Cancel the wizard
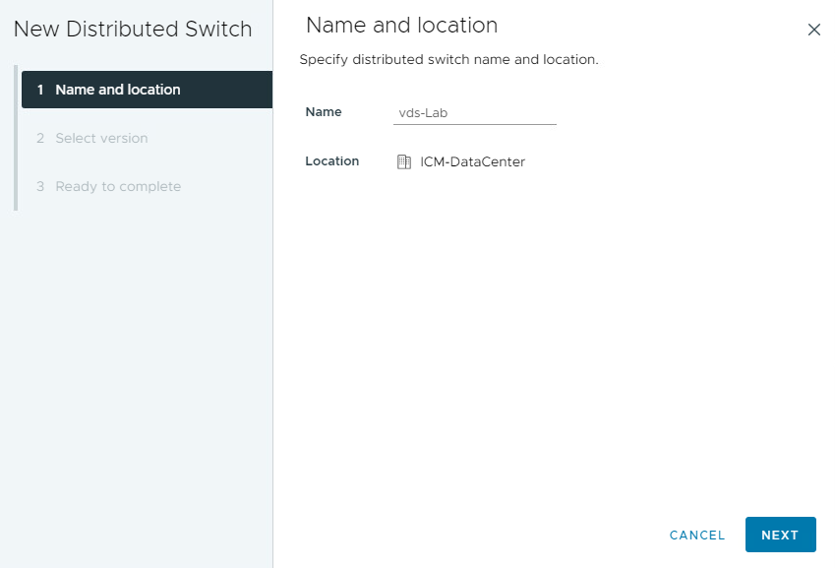The width and height of the screenshot is (835, 568). [x=697, y=535]
